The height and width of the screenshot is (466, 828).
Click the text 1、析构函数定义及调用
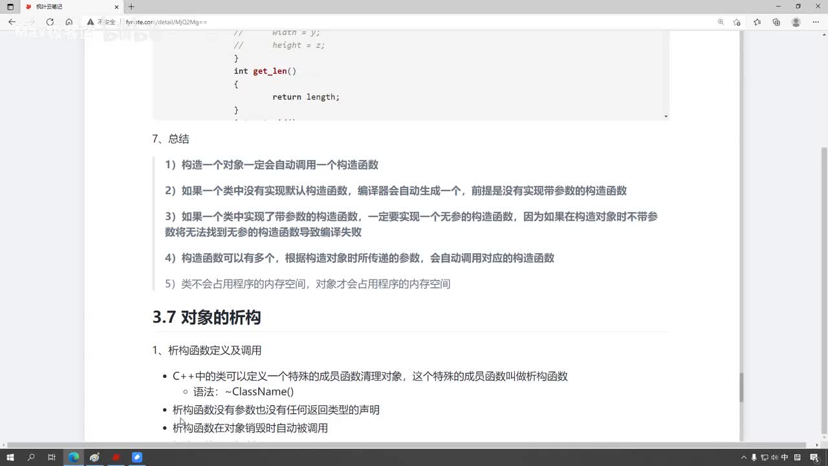207,350
